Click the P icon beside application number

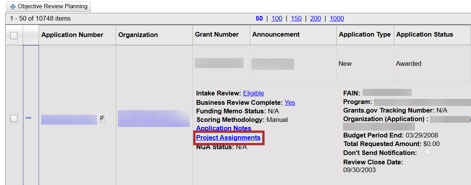(102, 118)
